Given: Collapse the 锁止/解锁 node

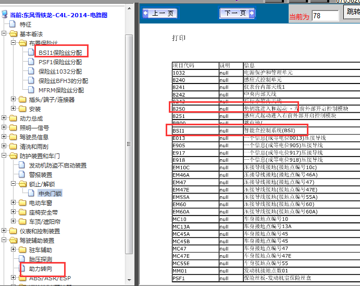Looking at the screenshot, I should pos(14,184).
